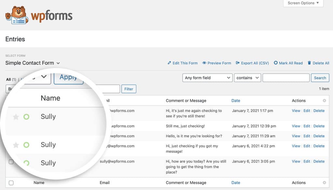Click the Name label in table footer
333x190 pixels.
click(x=39, y=183)
